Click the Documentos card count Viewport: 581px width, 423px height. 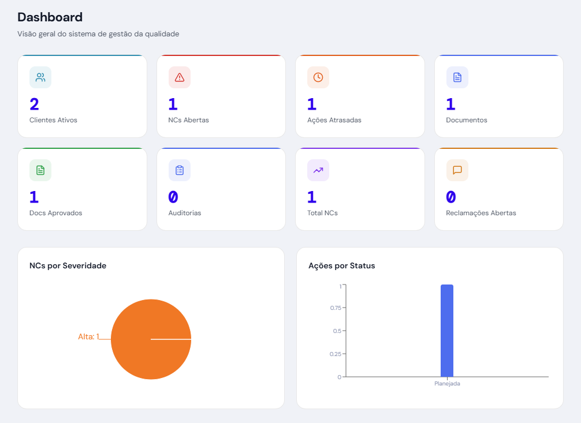click(x=450, y=104)
